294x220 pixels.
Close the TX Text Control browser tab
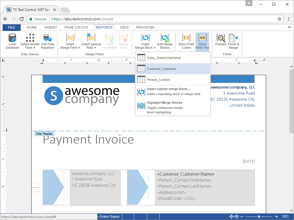pyautogui.click(x=55, y=10)
